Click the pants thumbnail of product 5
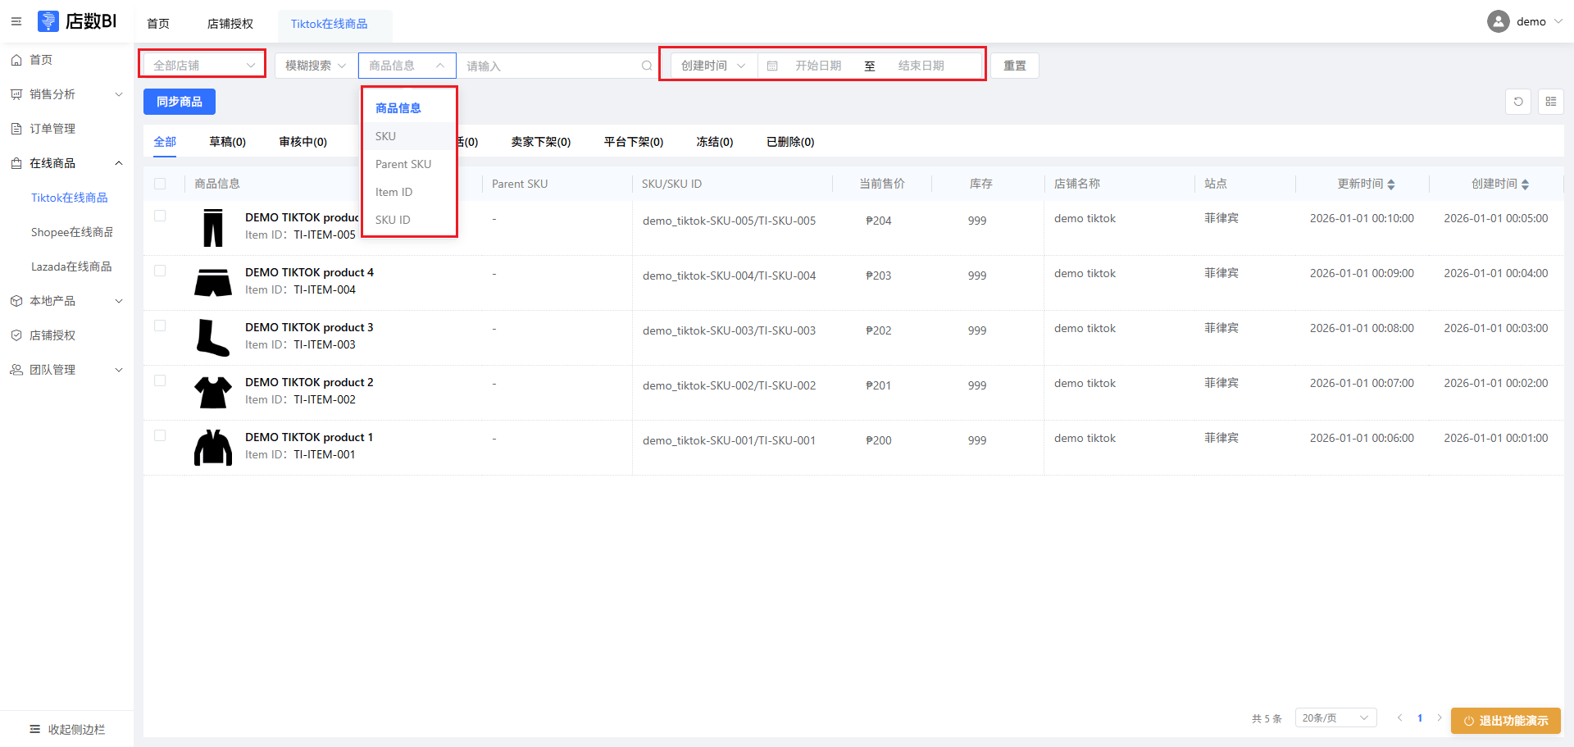The width and height of the screenshot is (1574, 747). [x=213, y=227]
